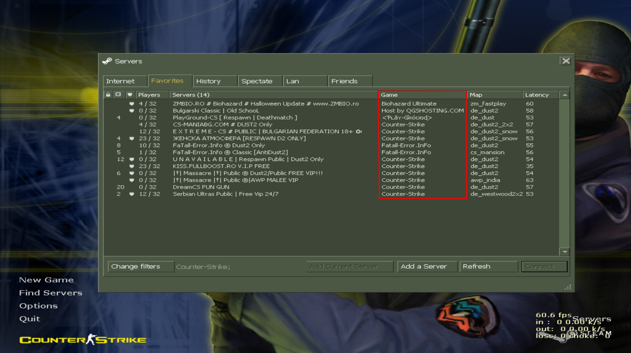The image size is (631, 353).
Task: Sort list by Latency column header
Action: click(540, 95)
